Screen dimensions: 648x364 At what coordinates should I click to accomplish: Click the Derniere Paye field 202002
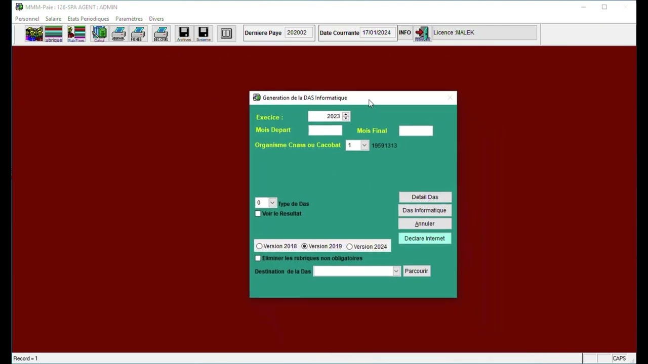pyautogui.click(x=298, y=33)
